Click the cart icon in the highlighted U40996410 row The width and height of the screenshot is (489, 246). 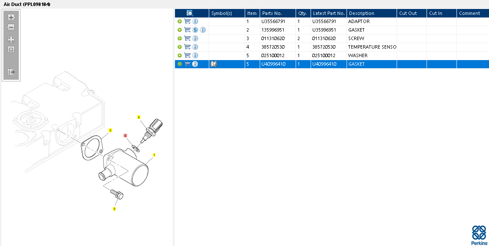(187, 64)
